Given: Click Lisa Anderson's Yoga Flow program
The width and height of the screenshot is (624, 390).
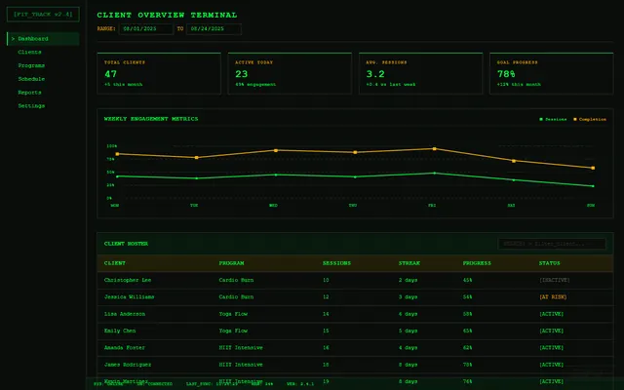Looking at the screenshot, I should point(233,314).
